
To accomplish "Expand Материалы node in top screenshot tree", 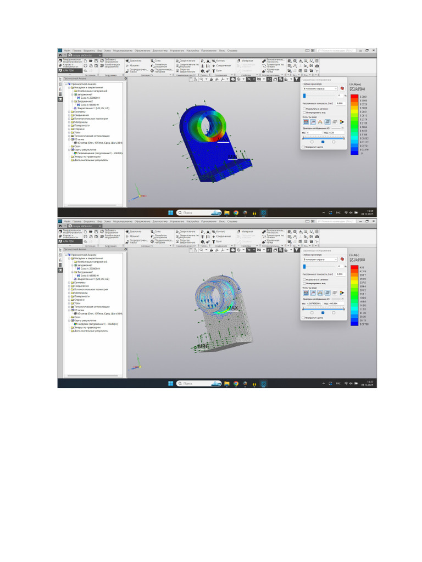I will click(69, 122).
